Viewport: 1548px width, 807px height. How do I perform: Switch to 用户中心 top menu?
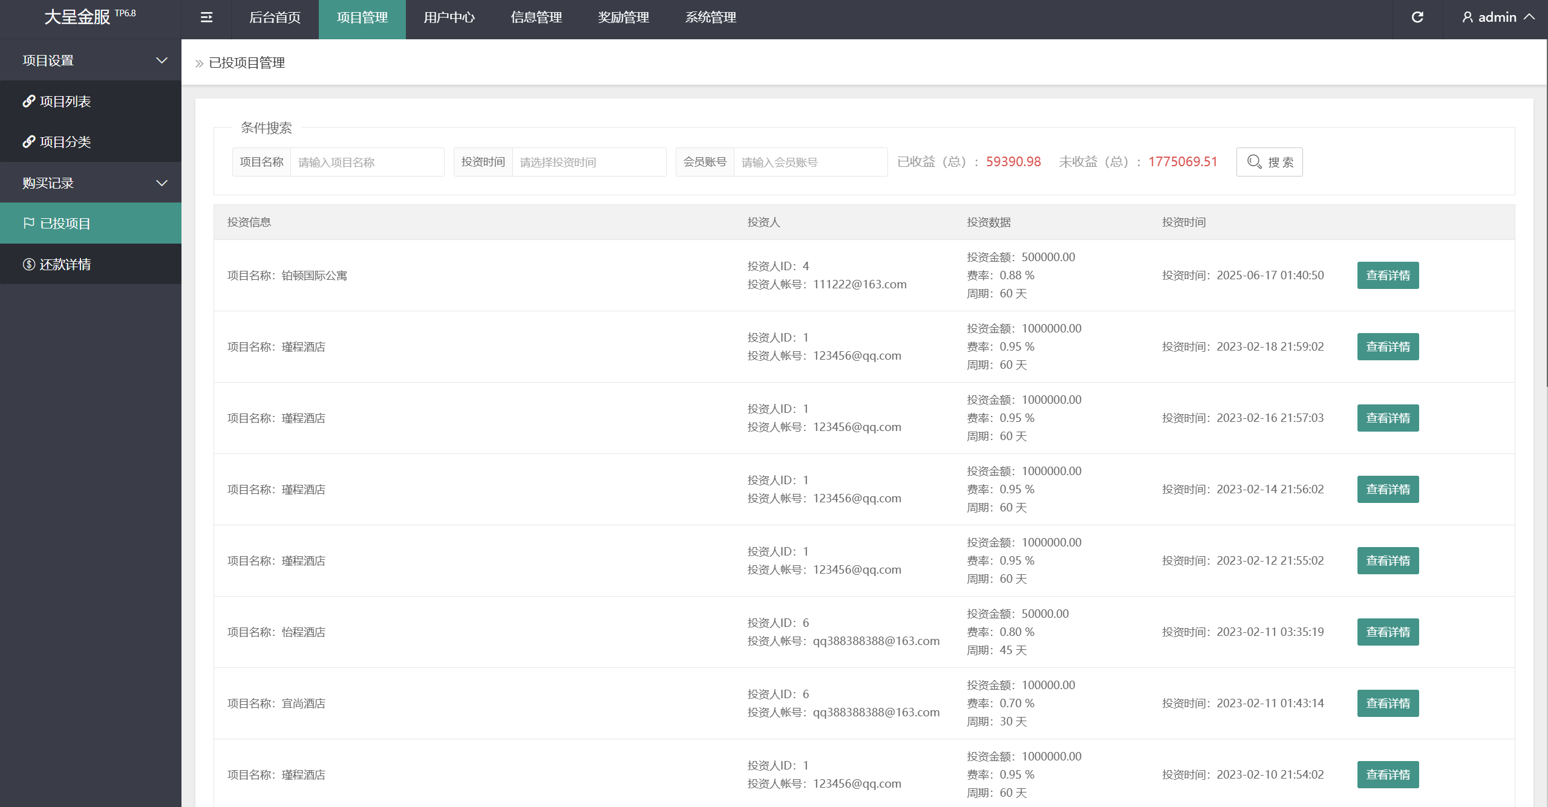[x=449, y=18]
